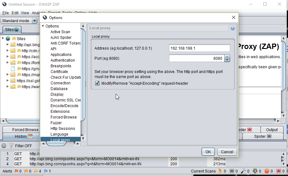Click the globe icon on Sites tab
This screenshot has height=176, width=288.
click(16, 29)
